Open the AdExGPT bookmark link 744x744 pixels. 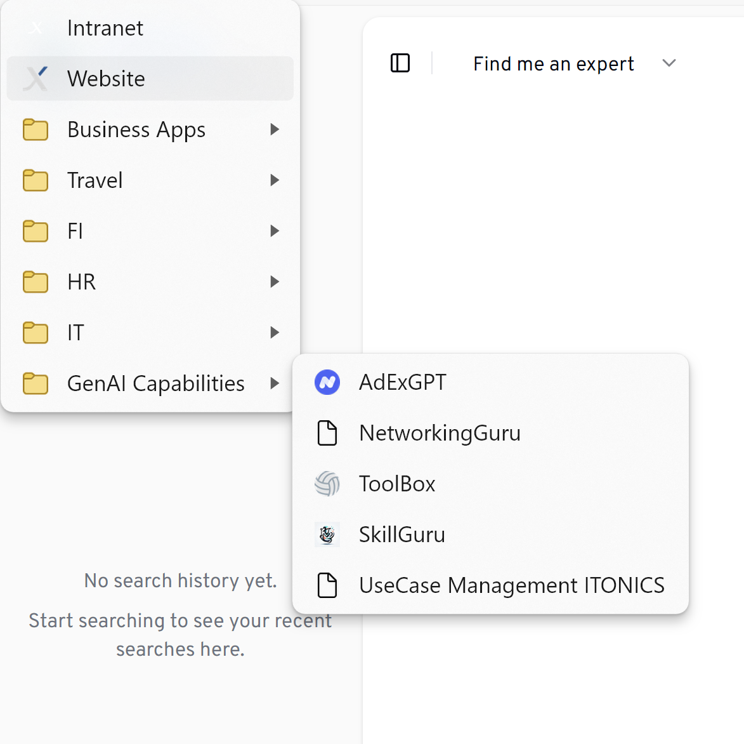click(403, 382)
